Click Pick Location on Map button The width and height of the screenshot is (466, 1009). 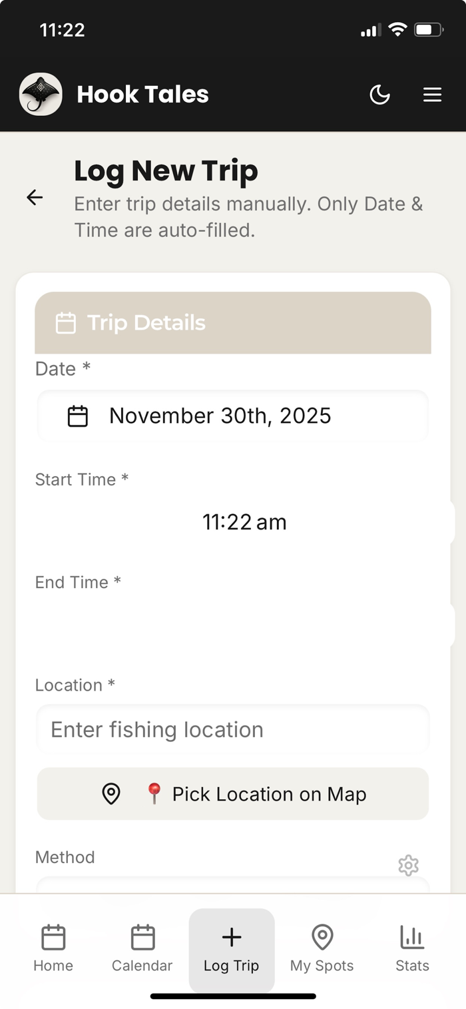click(232, 794)
